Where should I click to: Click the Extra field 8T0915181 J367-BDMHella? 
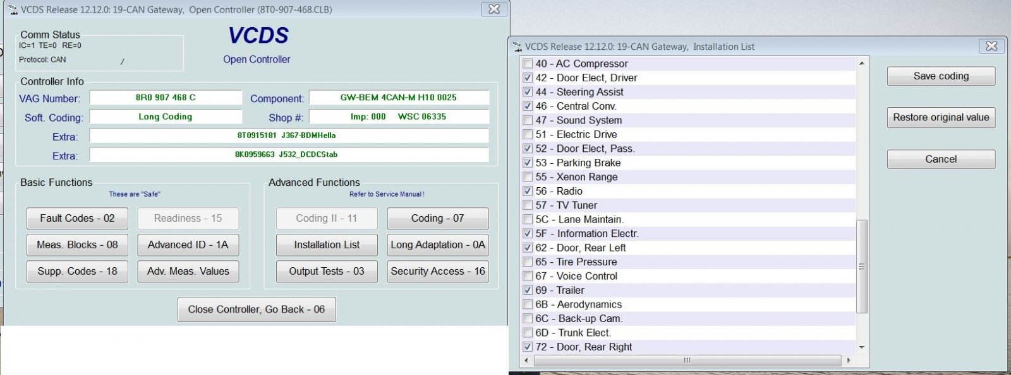[x=289, y=136]
